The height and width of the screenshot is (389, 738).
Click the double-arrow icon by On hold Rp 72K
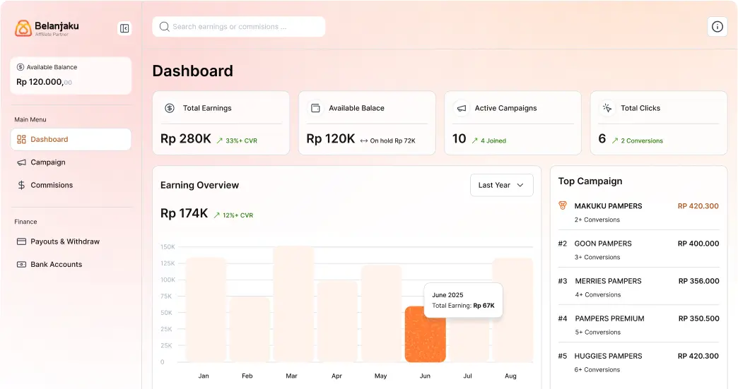[364, 140]
